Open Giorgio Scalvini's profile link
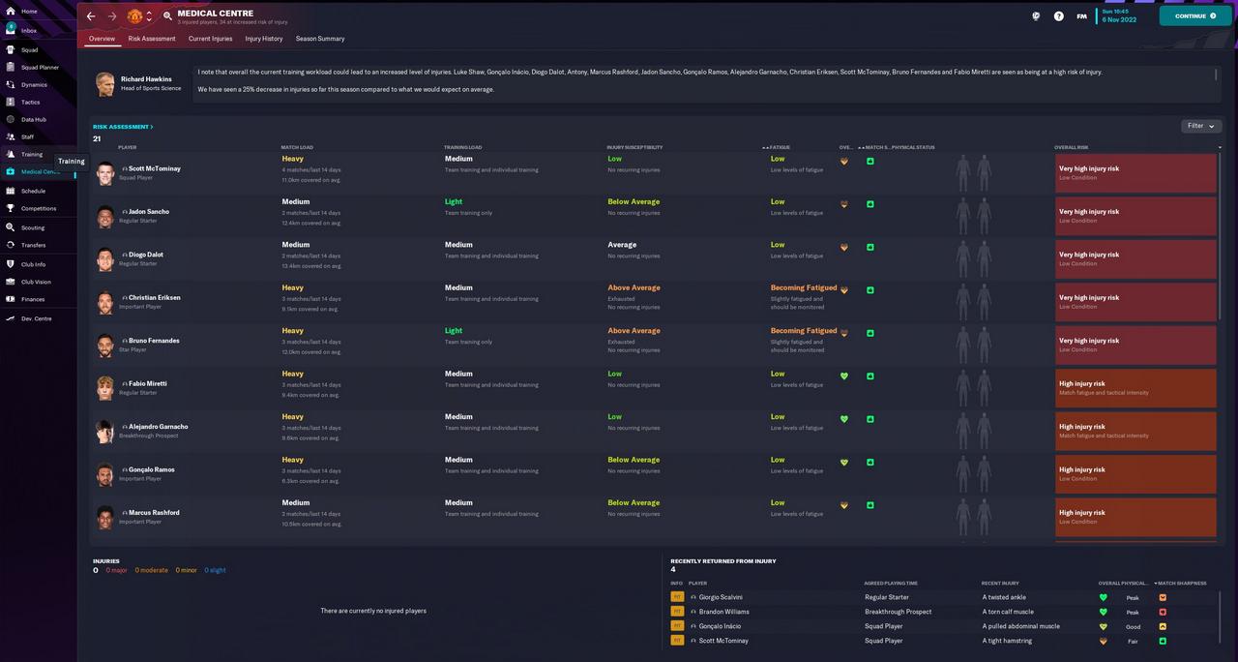Screen dimensions: 1238x662 click(721, 597)
